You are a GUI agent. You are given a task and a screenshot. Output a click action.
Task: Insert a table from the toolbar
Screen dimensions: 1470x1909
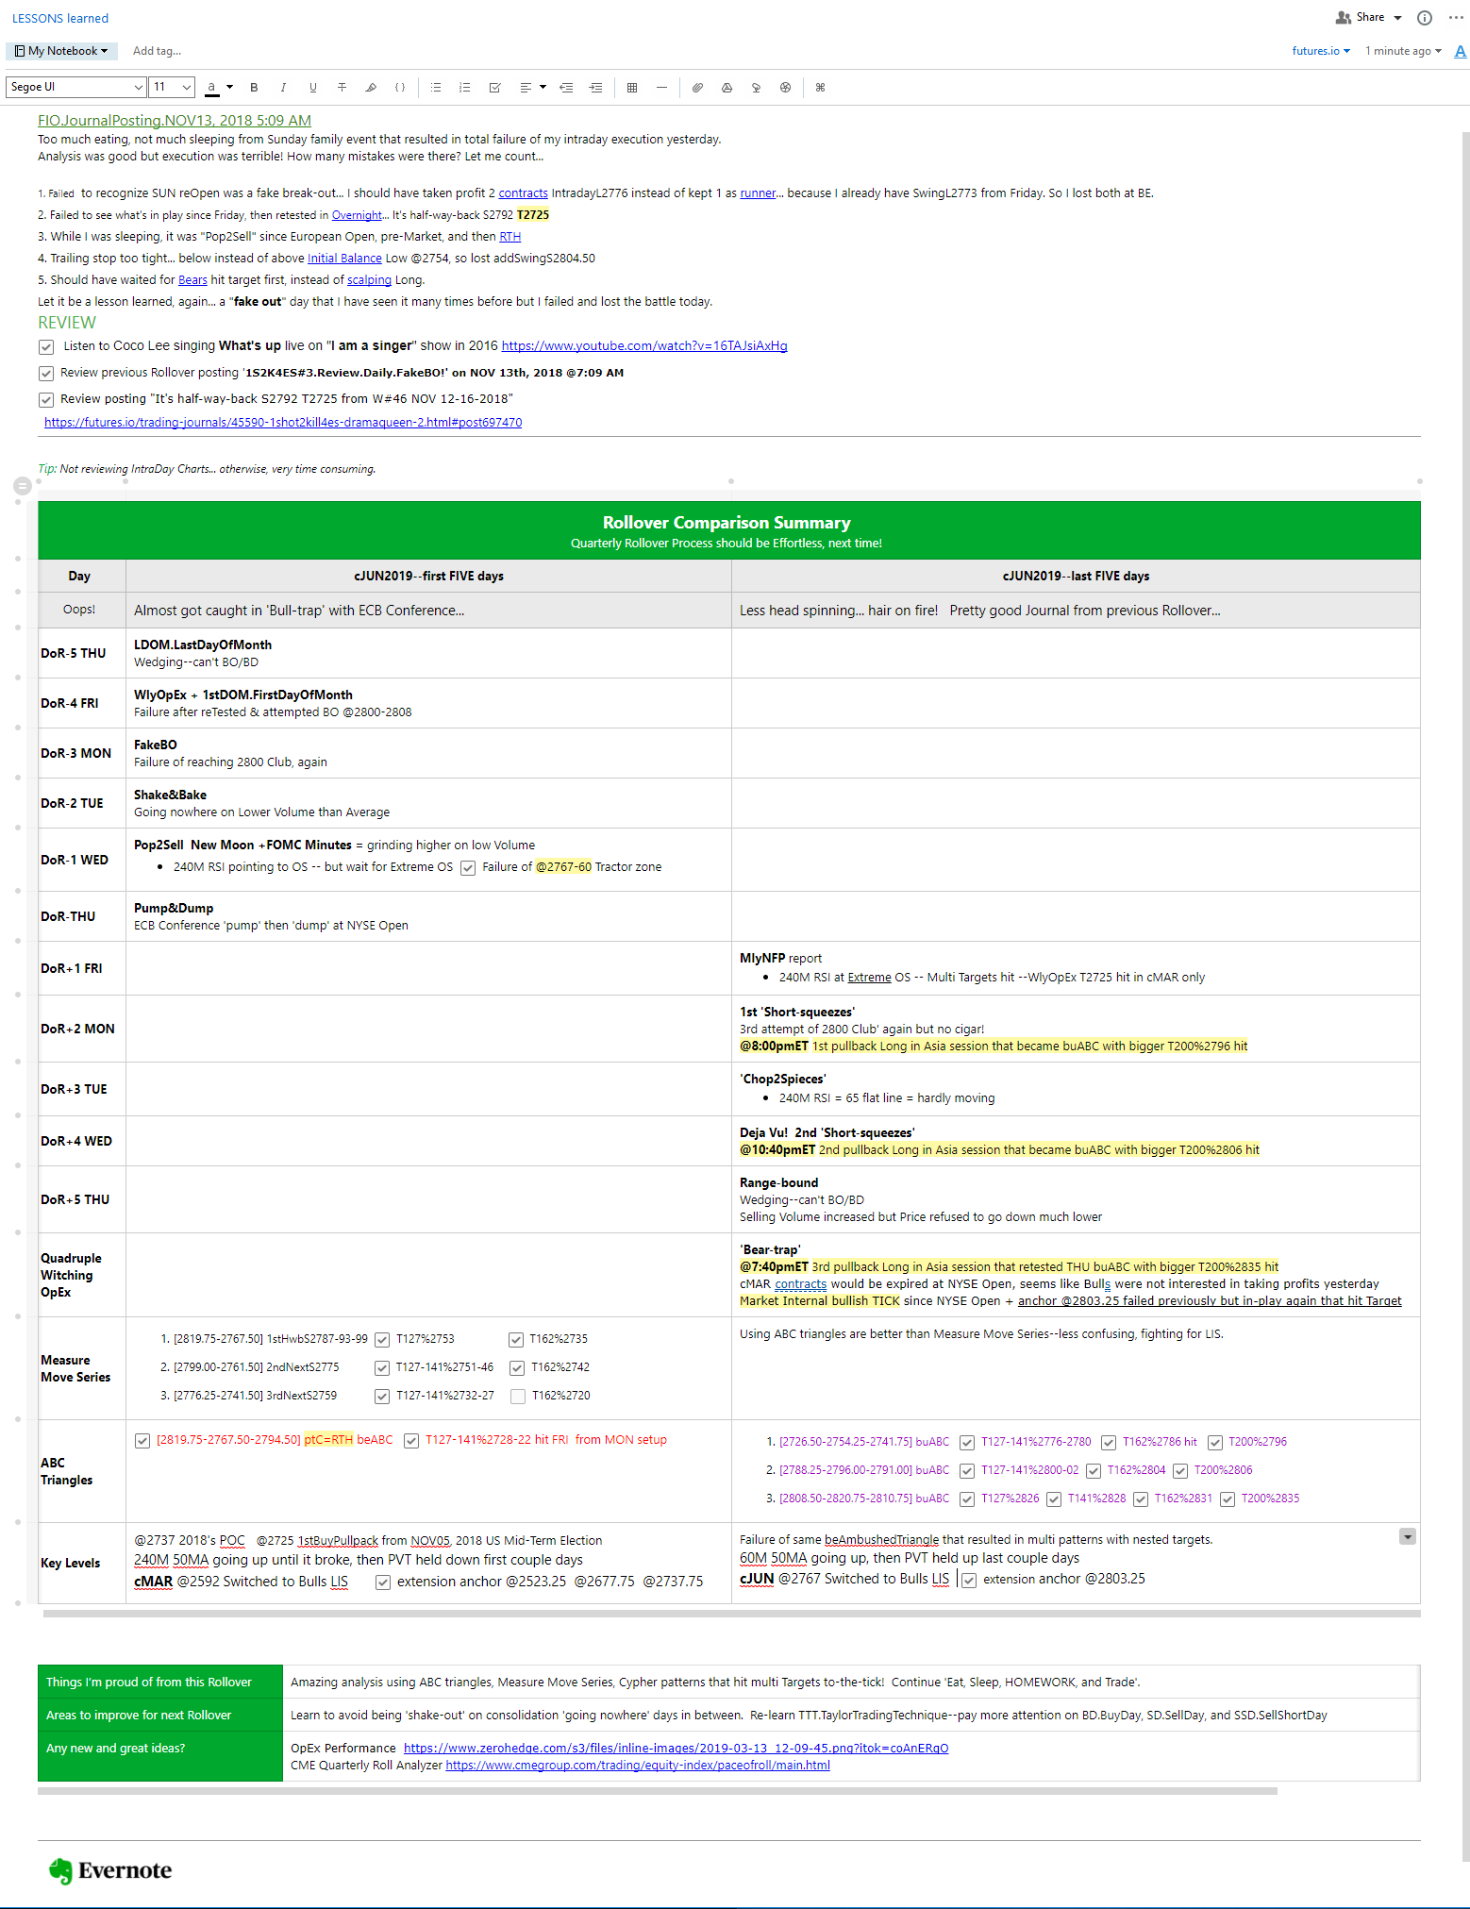[x=632, y=88]
